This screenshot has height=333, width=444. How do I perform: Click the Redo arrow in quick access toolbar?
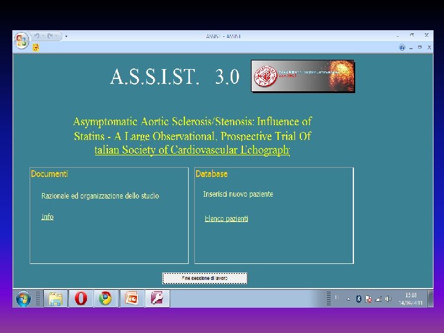[x=51, y=36]
